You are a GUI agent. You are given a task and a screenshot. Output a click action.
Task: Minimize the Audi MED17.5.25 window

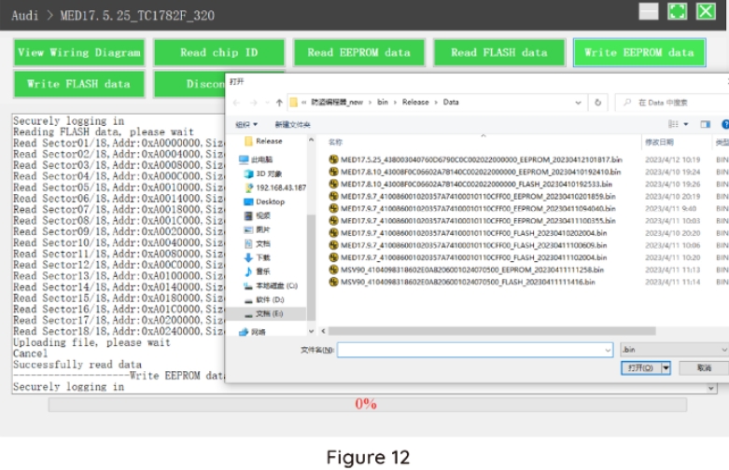click(x=649, y=11)
